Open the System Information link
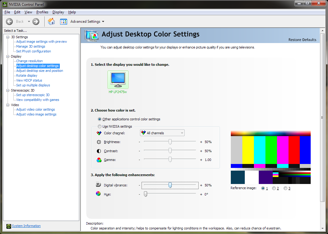The image size is (328, 234). 26,226
